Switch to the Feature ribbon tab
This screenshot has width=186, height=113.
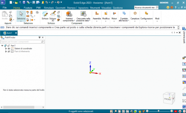(28, 8)
